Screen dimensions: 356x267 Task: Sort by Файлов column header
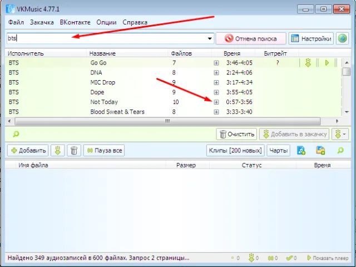click(x=190, y=53)
